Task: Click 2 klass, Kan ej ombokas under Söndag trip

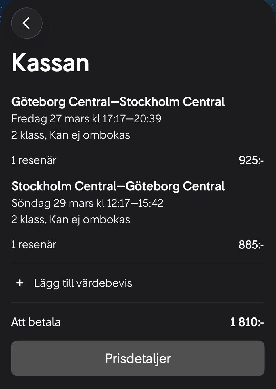Action: [x=71, y=219]
